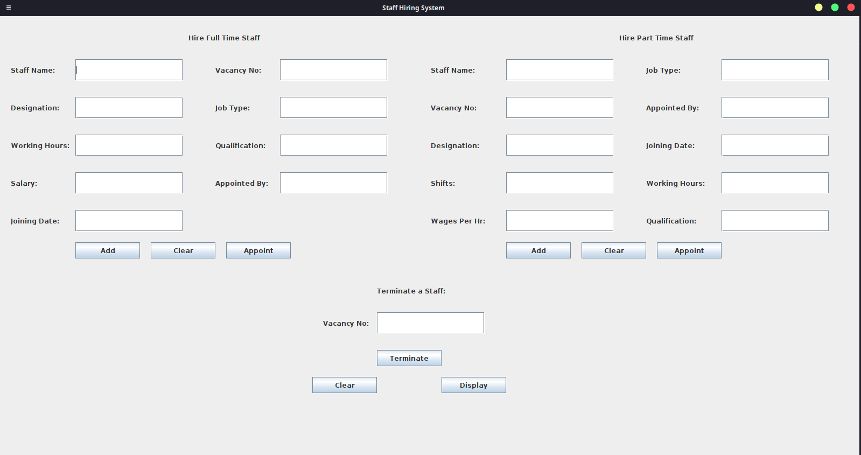This screenshot has width=861, height=455.
Task: Click the Full Time Qualification field
Action: 333,145
